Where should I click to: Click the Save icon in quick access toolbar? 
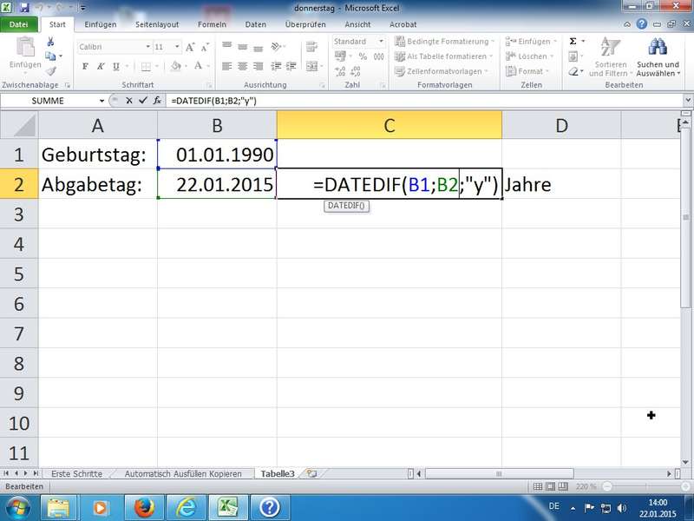point(23,9)
